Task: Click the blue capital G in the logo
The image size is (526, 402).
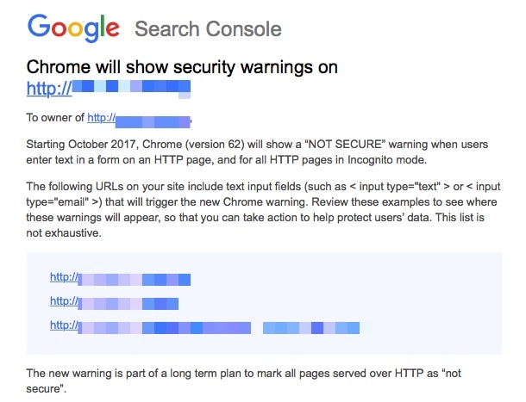Action: 39,26
